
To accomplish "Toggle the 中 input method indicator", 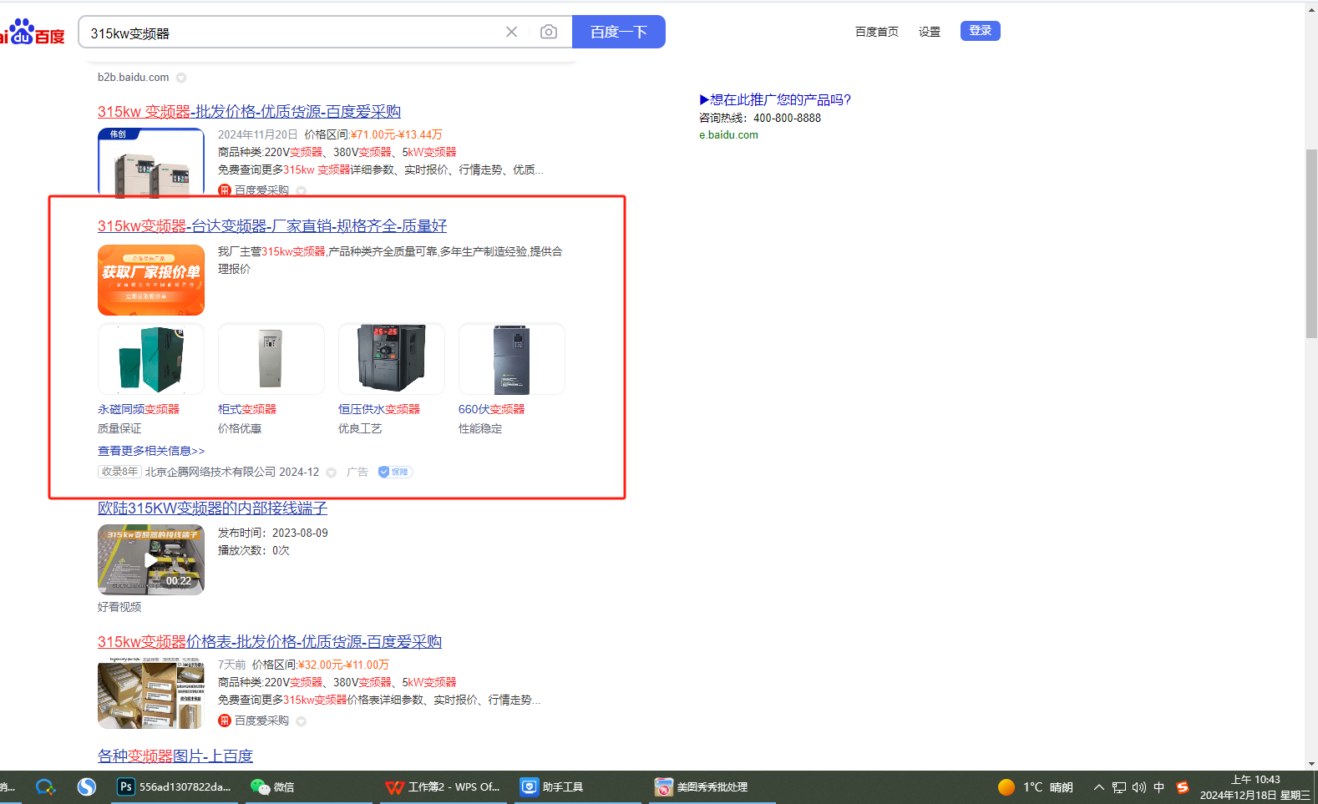I will (1159, 787).
